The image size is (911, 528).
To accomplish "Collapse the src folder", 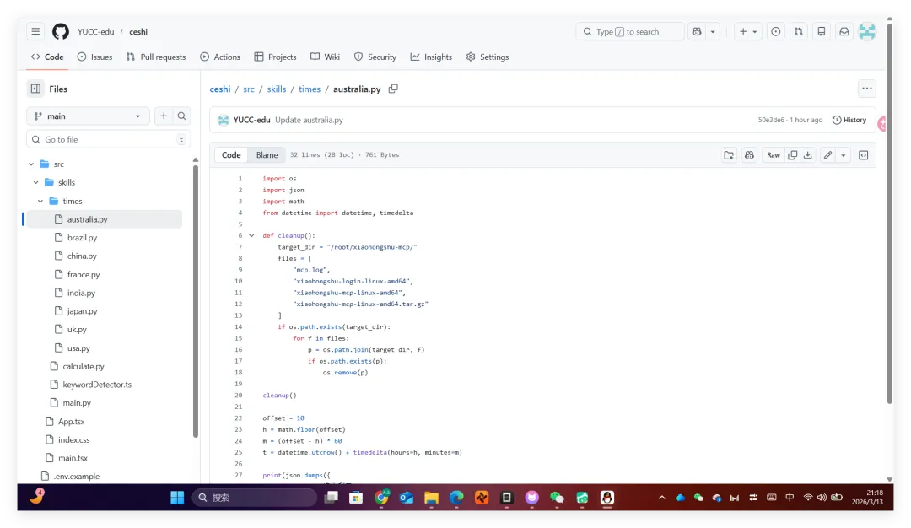I will coord(31,164).
